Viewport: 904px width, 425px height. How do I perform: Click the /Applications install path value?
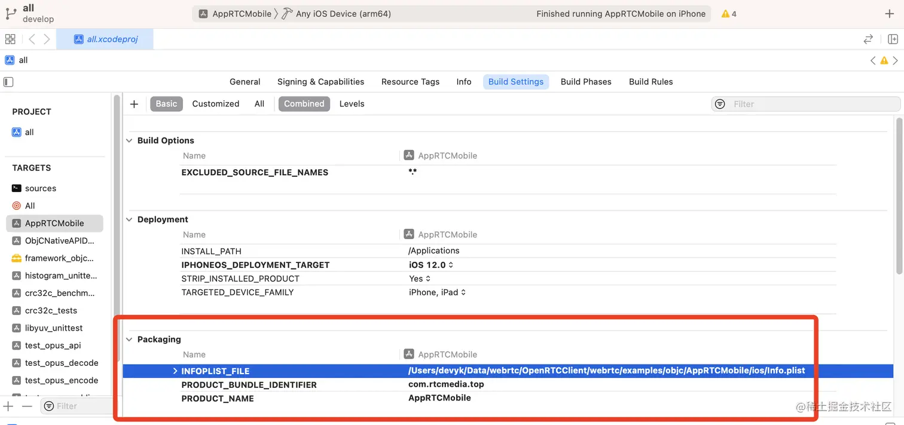coord(434,250)
